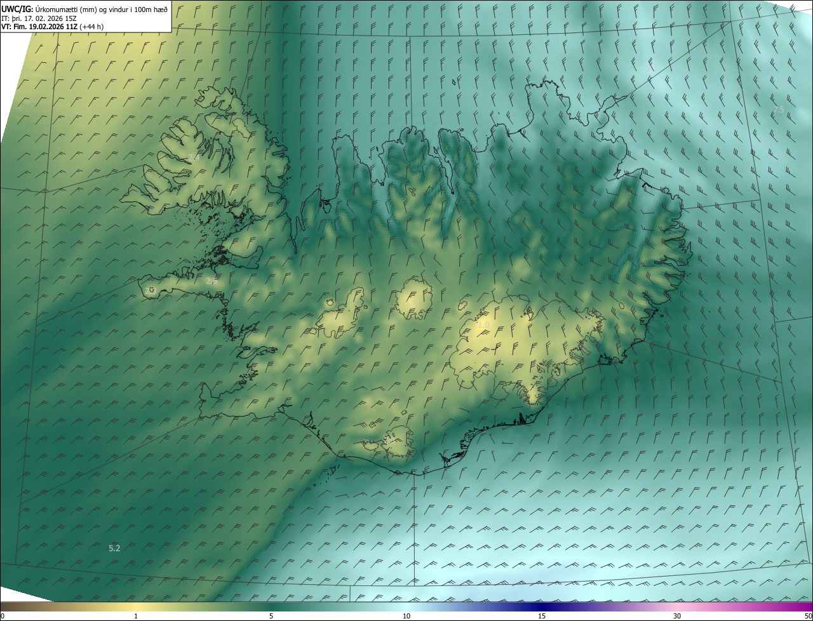
Task: Click the 7.5 value label
Action: tap(779, 110)
